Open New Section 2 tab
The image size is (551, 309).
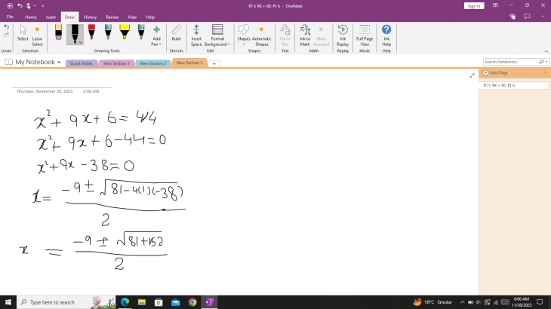pyautogui.click(x=153, y=63)
